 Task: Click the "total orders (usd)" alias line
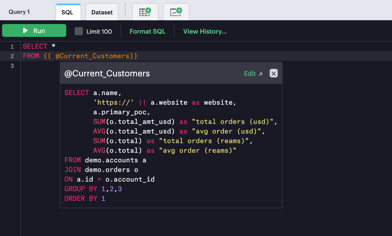tap(185, 122)
